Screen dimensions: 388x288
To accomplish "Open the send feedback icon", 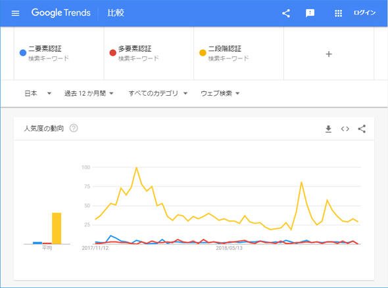I will [310, 13].
